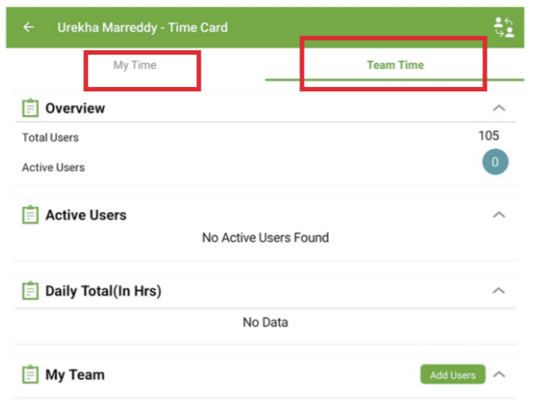Open the switch user icon in header
Image resolution: width=536 pixels, height=420 pixels.
click(504, 28)
